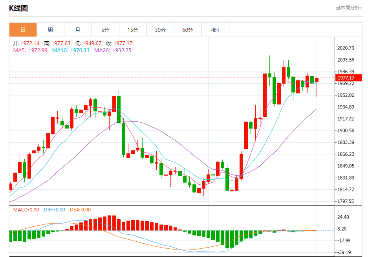Click the -39.19 MACD axis label
Image resolution: width=368 pixels, height=257 pixels.
(x=344, y=252)
